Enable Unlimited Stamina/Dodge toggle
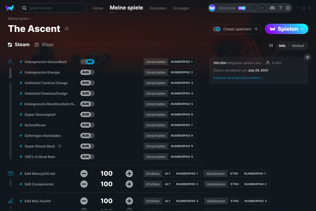 [87, 93]
